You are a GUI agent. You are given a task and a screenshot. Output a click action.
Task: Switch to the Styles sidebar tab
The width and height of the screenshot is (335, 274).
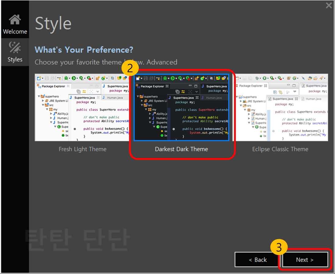pyautogui.click(x=15, y=52)
